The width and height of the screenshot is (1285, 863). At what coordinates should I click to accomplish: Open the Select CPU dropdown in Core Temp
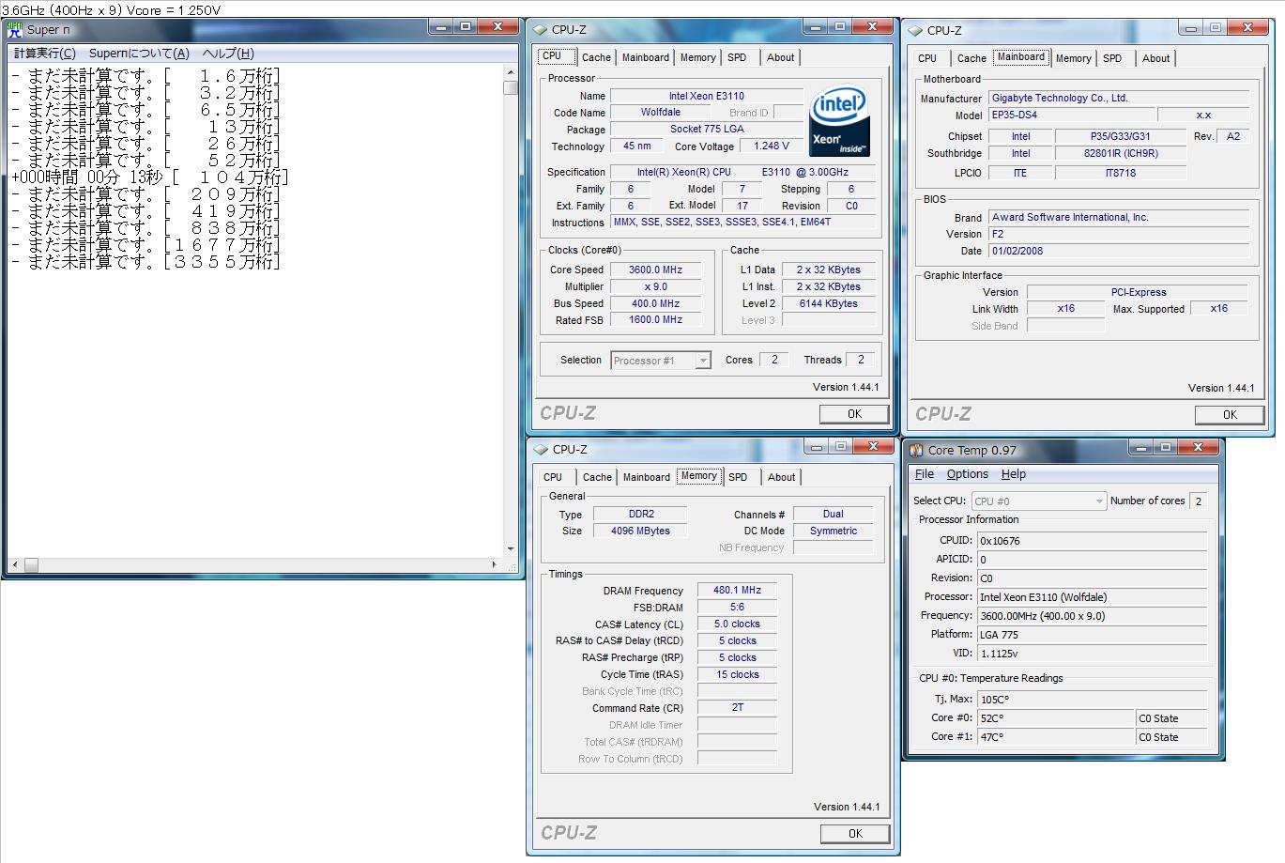[x=1039, y=501]
